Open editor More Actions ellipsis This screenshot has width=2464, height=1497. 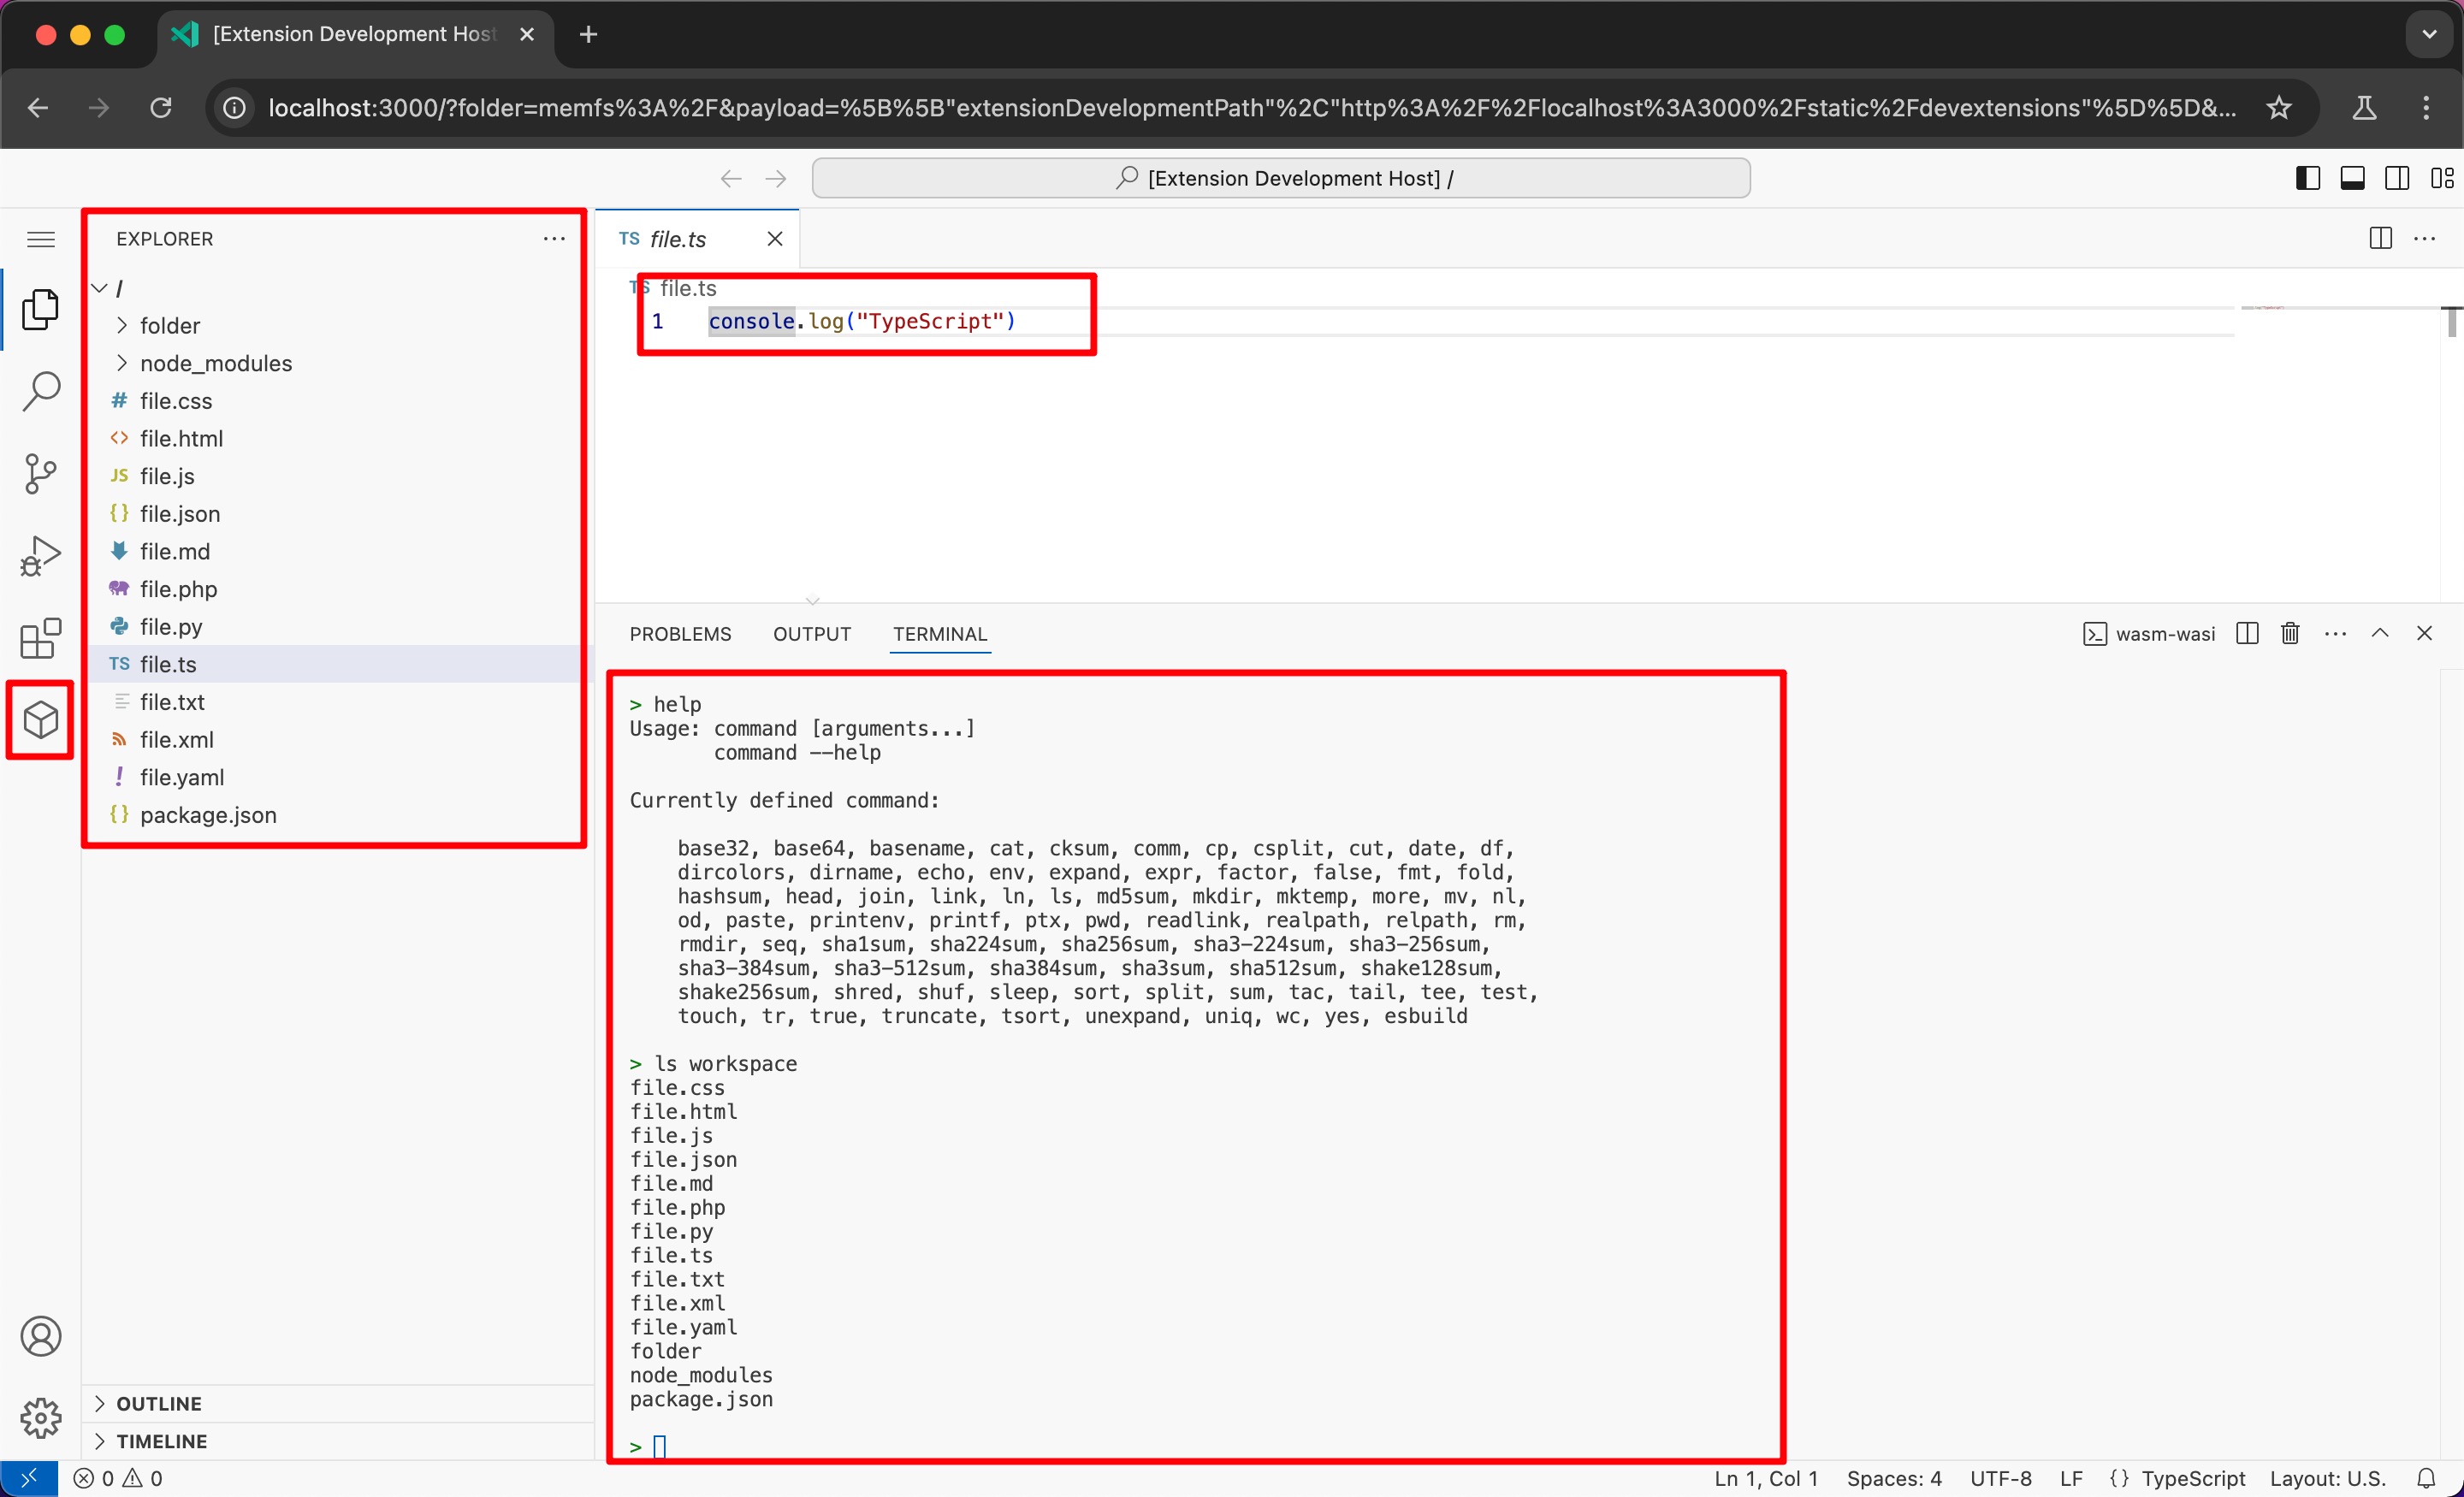(x=2425, y=238)
